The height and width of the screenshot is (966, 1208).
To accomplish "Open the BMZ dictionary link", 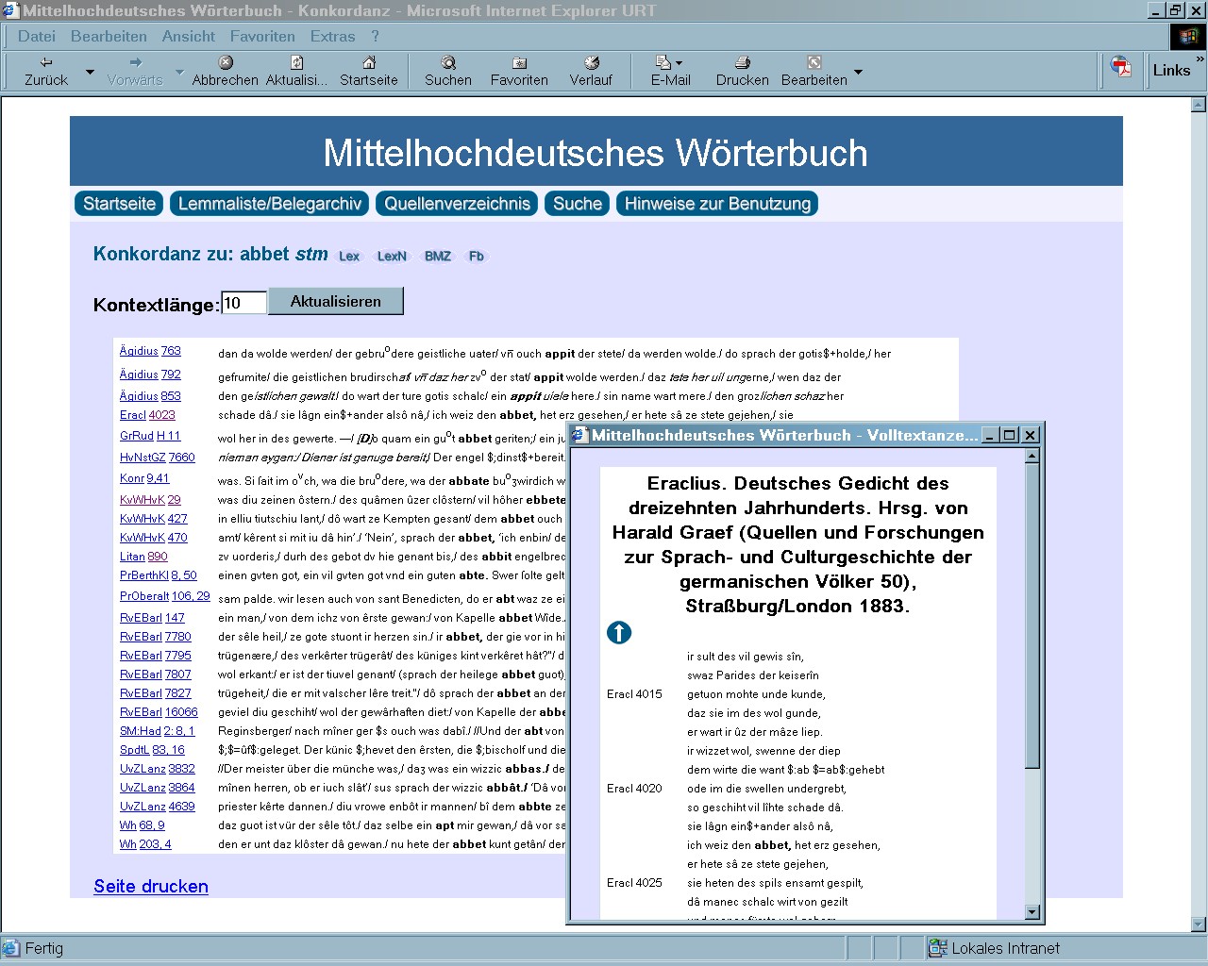I will 438,256.
